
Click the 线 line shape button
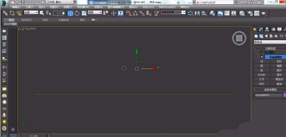coord(262,62)
